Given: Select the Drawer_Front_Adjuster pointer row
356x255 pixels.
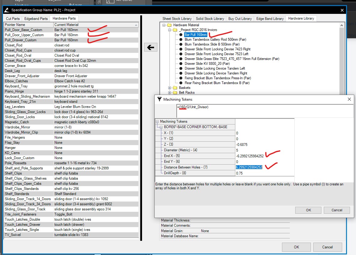Looking at the screenshot, I should coord(71,76).
